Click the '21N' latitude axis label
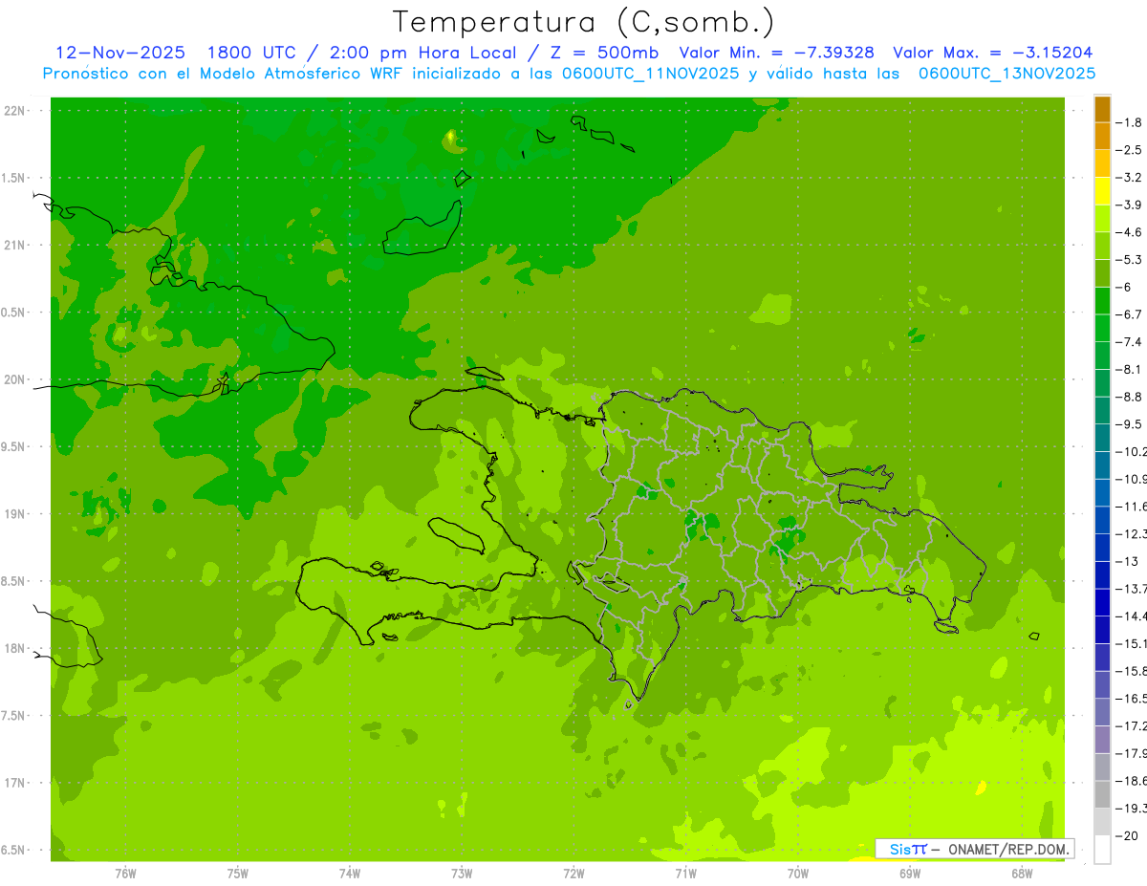This screenshot has width=1147, height=886. pos(15,245)
